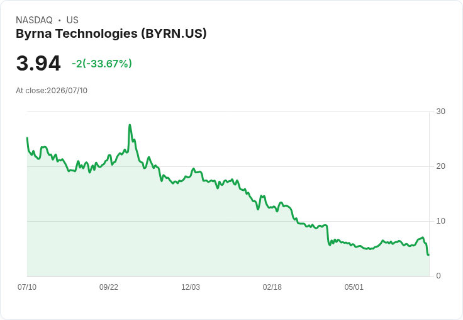The height and width of the screenshot is (320, 463).
Task: Click the chart's highest price peak
Action: [x=130, y=125]
